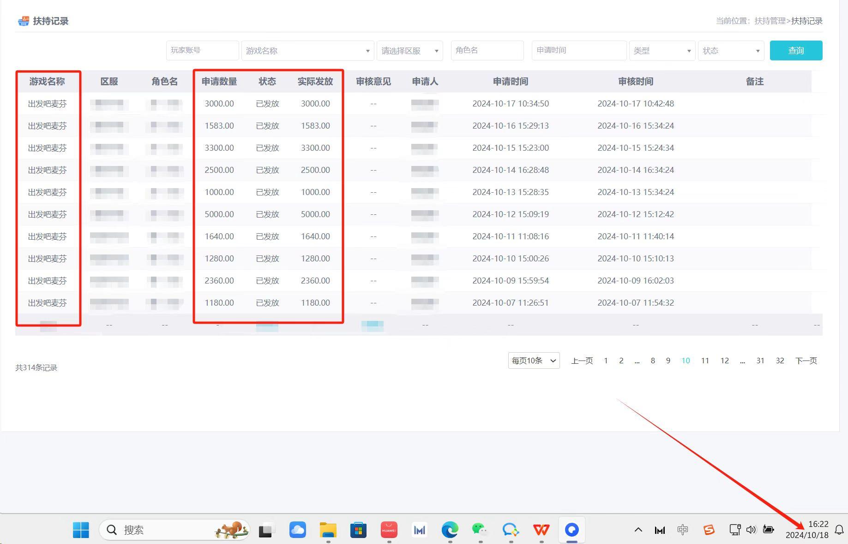Open the Task View taskbar icon
This screenshot has width=848, height=544.
coord(266,530)
